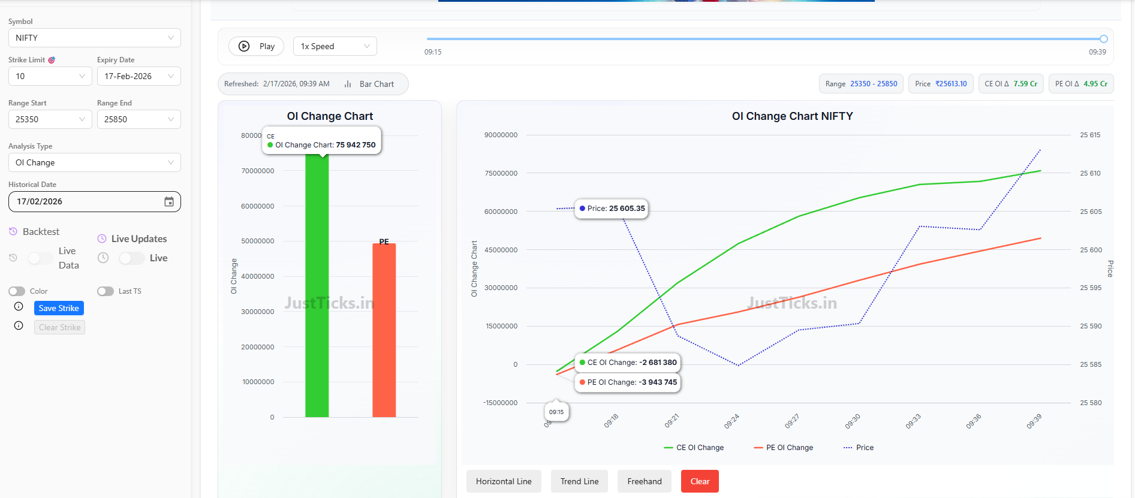The image size is (1135, 498).
Task: Click the info icon next to Save Strike
Action: (19, 307)
